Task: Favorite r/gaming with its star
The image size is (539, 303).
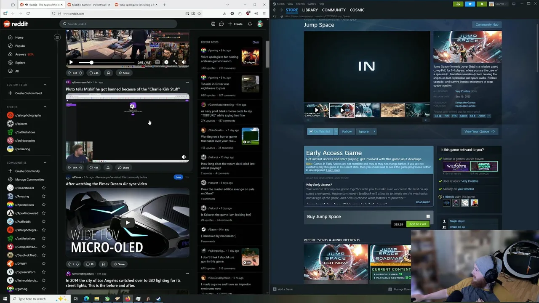Action: click(43, 289)
